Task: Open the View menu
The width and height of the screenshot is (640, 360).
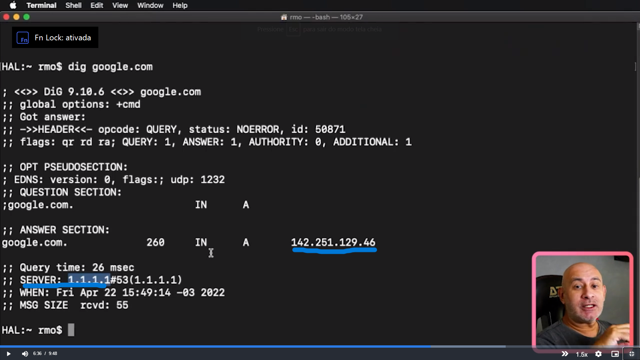Action: click(x=120, y=5)
